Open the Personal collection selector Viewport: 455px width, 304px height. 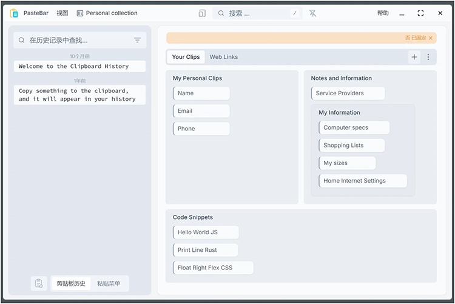[x=107, y=13]
